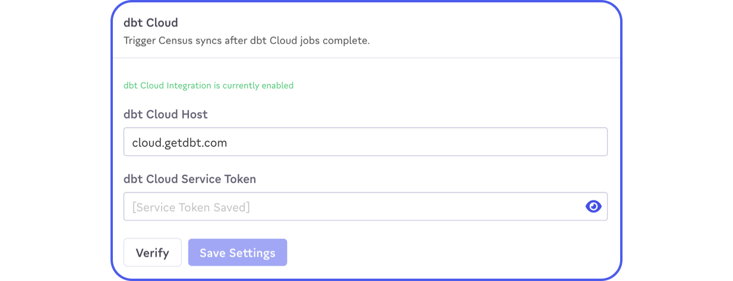Click the 'dbt Cloud Service Token' label
Viewport: 733px width, 281px height.
pyautogui.click(x=189, y=178)
